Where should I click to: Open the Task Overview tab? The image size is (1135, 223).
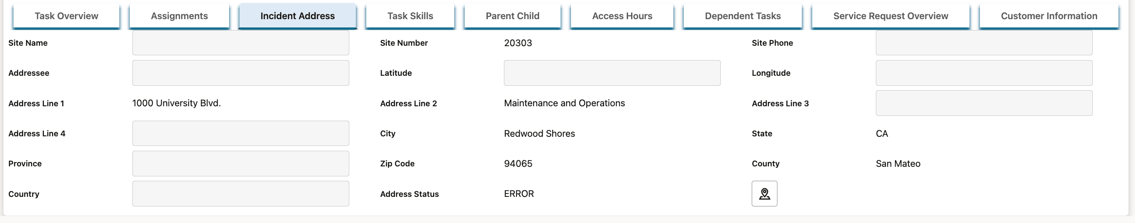pyautogui.click(x=66, y=16)
